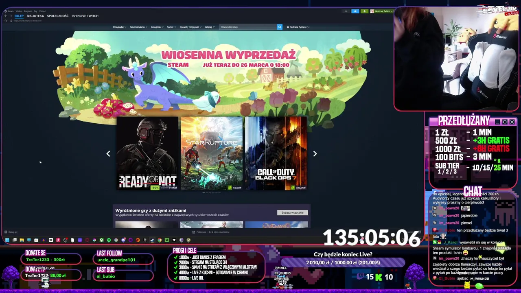Open the Gry menu
The height and width of the screenshot is (293, 521).
(x=35, y=11)
